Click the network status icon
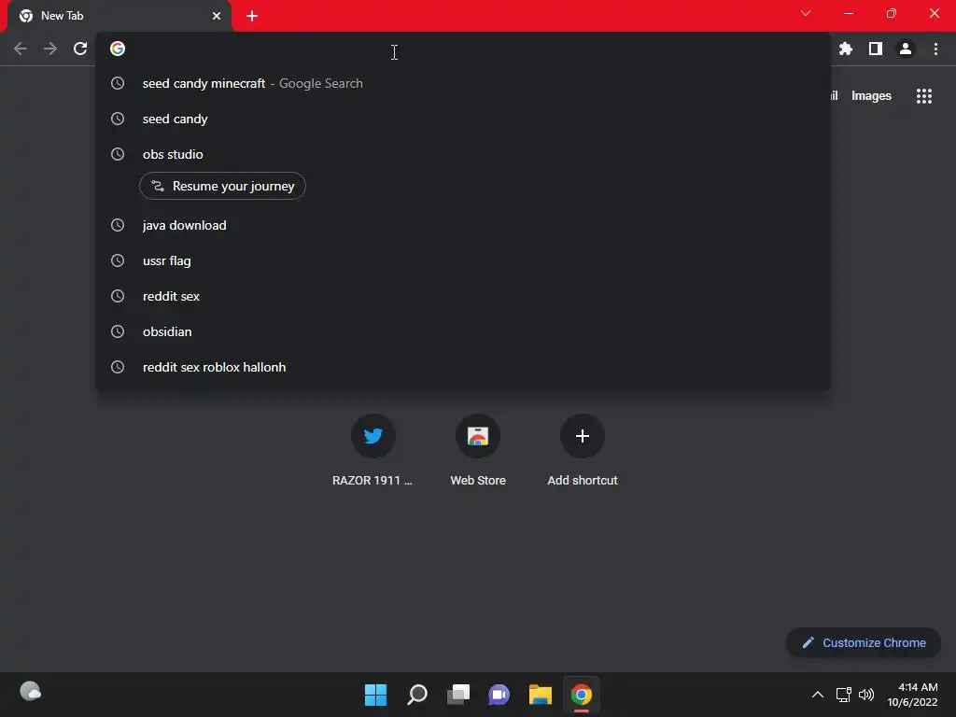The image size is (956, 717). point(843,695)
